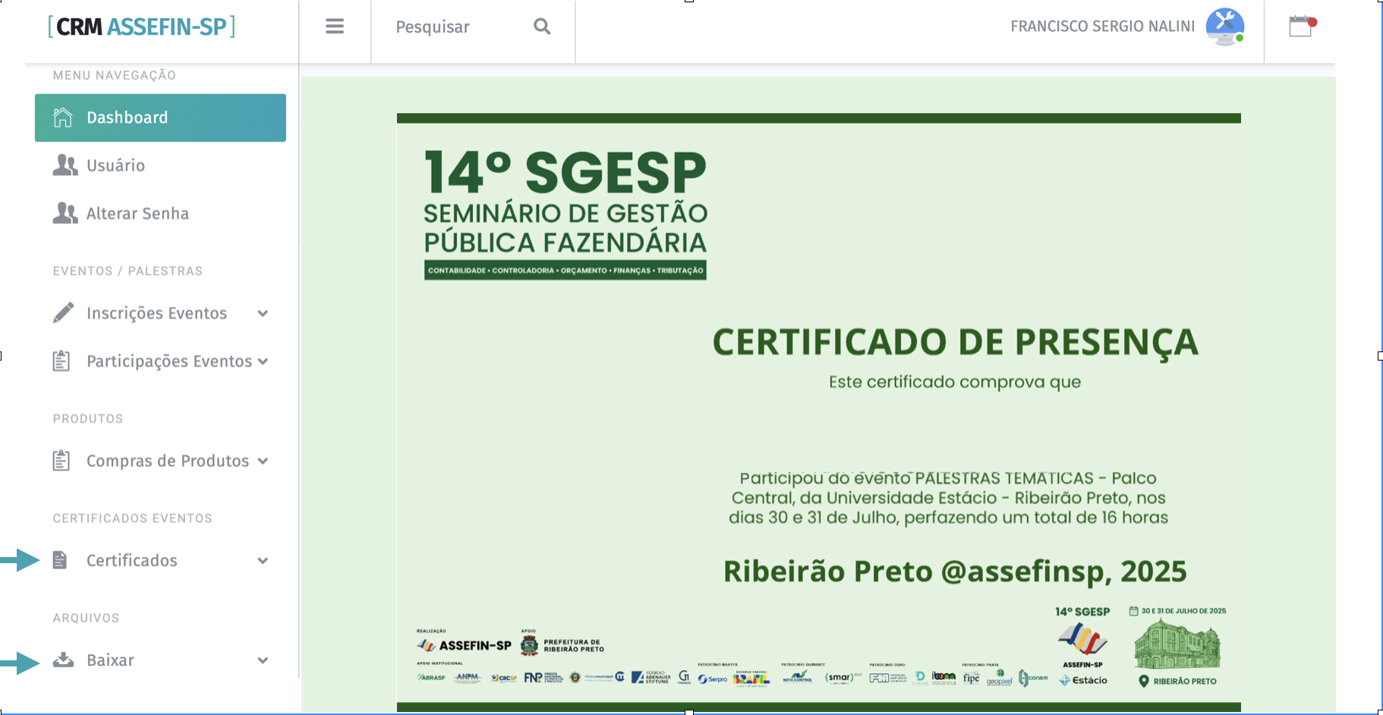Screen dimensions: 1383x715
Task: Click the CRM ASSEFIN-SP logo link
Action: coord(142,27)
